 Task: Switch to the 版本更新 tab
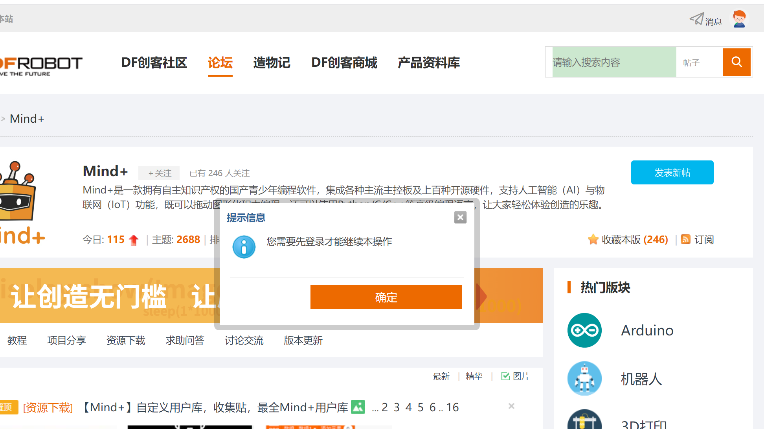[303, 340]
